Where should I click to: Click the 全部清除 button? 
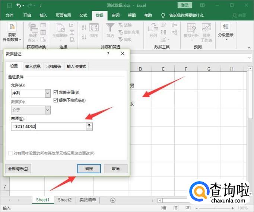pos(18,169)
